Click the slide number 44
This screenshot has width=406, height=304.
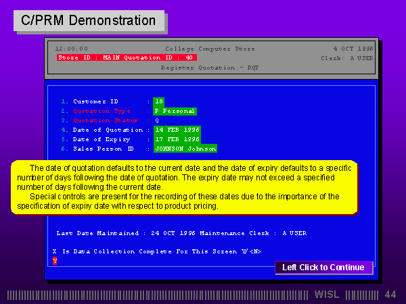coord(390,295)
